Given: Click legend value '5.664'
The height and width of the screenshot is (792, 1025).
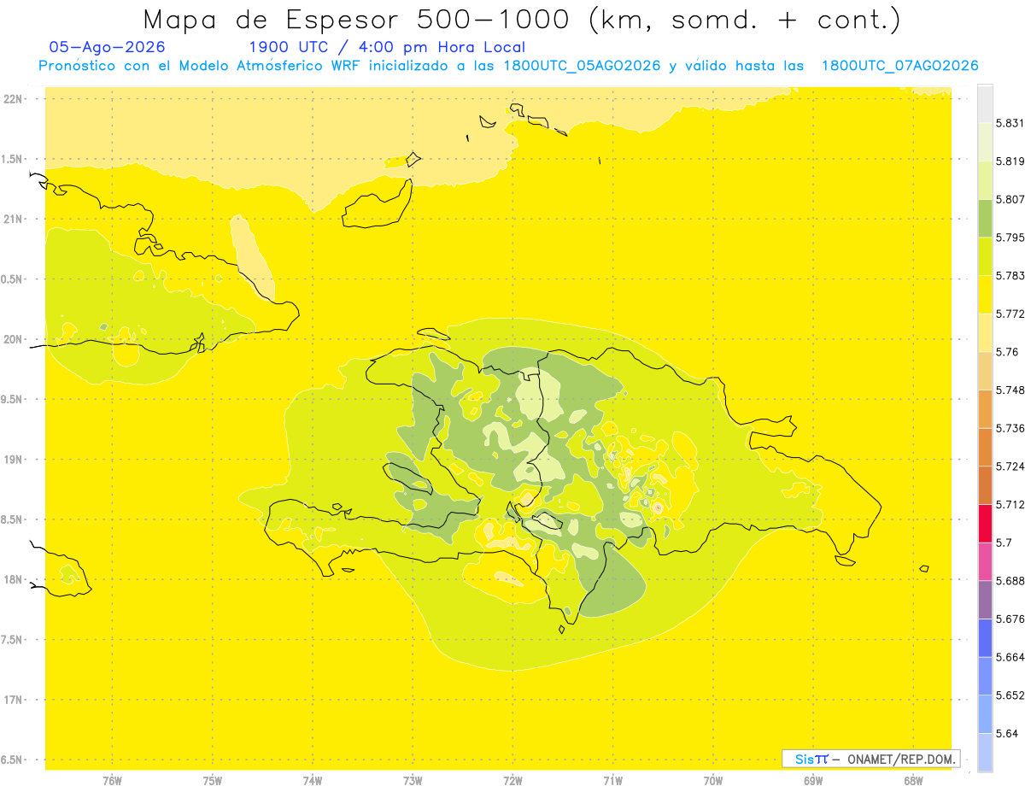Looking at the screenshot, I should [1010, 657].
